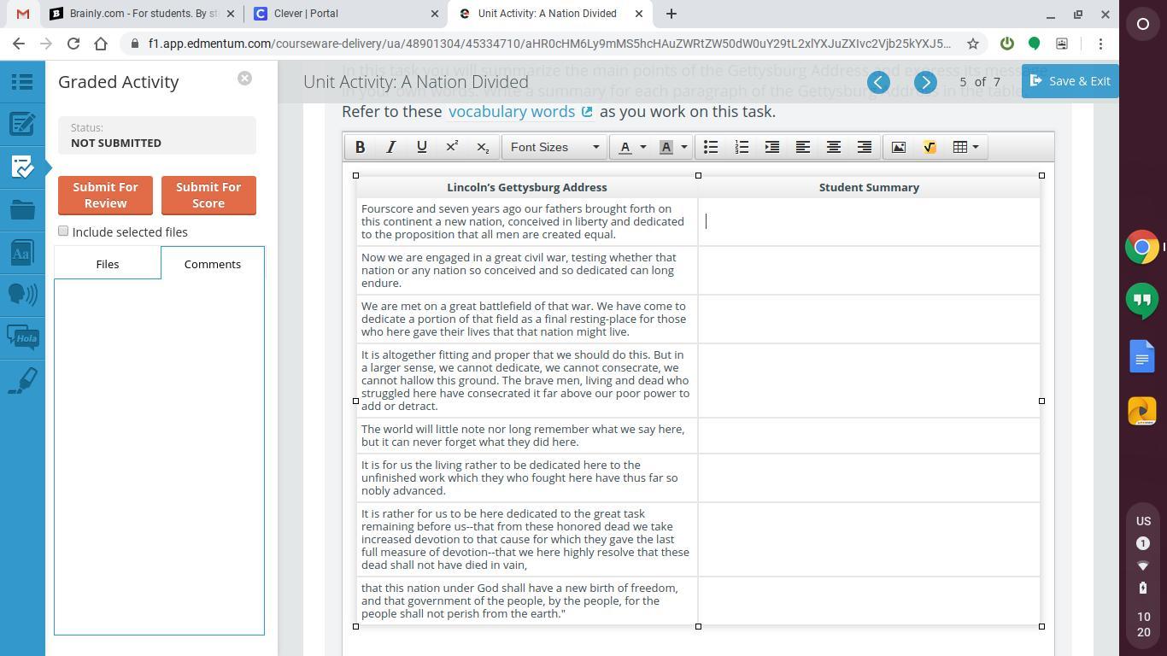Image resolution: width=1167 pixels, height=656 pixels.
Task: Open the math equation editor
Action: (929, 147)
